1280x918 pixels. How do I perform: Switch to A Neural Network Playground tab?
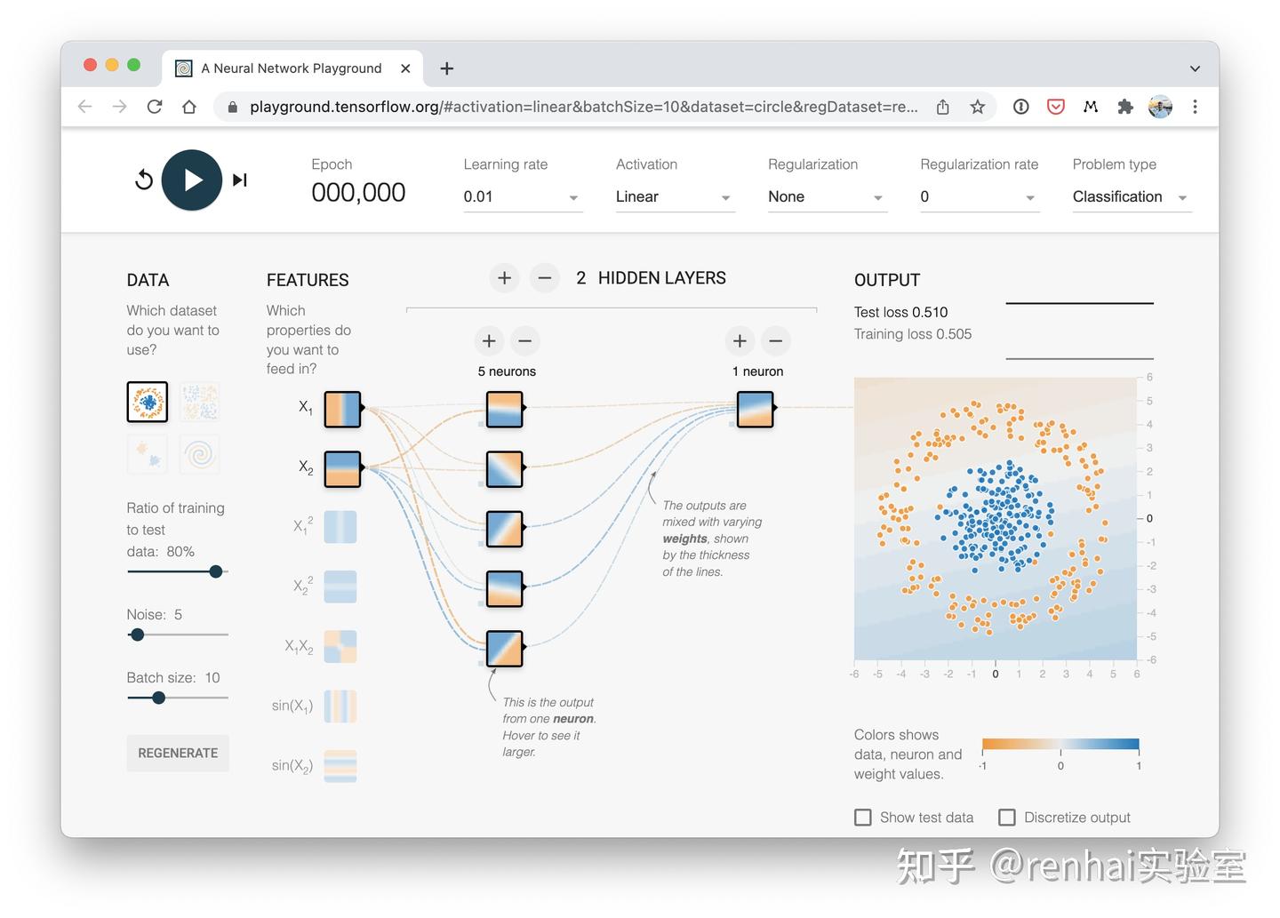click(x=292, y=68)
